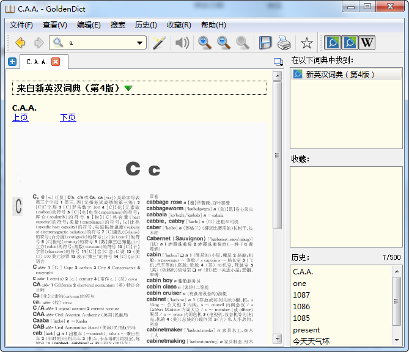
Task: Open the 查看(V) menu
Action: pyautogui.click(x=55, y=25)
